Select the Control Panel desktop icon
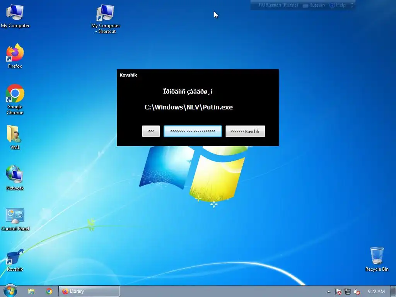The image size is (396, 297). click(x=15, y=219)
